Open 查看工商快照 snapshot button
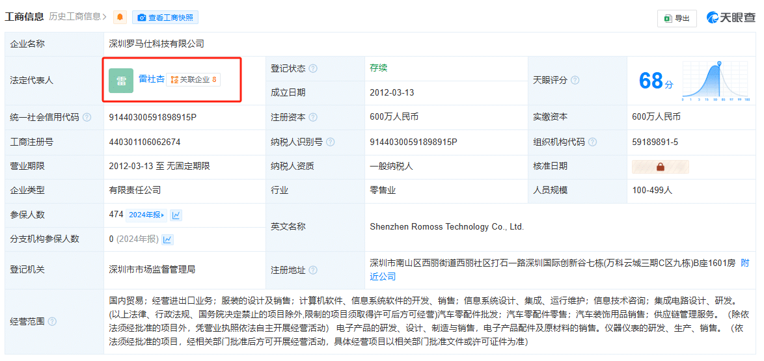The height and width of the screenshot is (361, 764). point(165,18)
